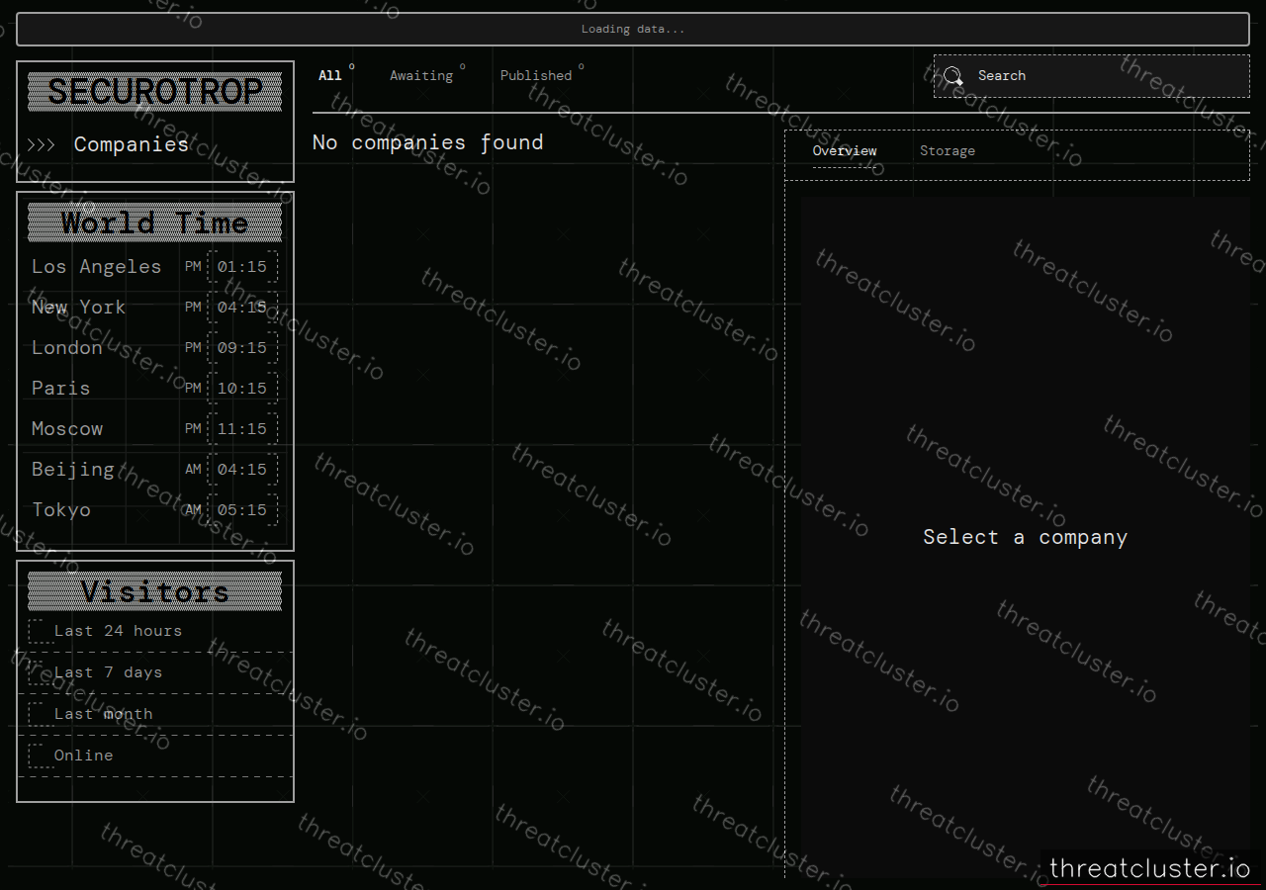The width and height of the screenshot is (1266, 890).
Task: Click the Visitors panel header
Action: pos(155,591)
